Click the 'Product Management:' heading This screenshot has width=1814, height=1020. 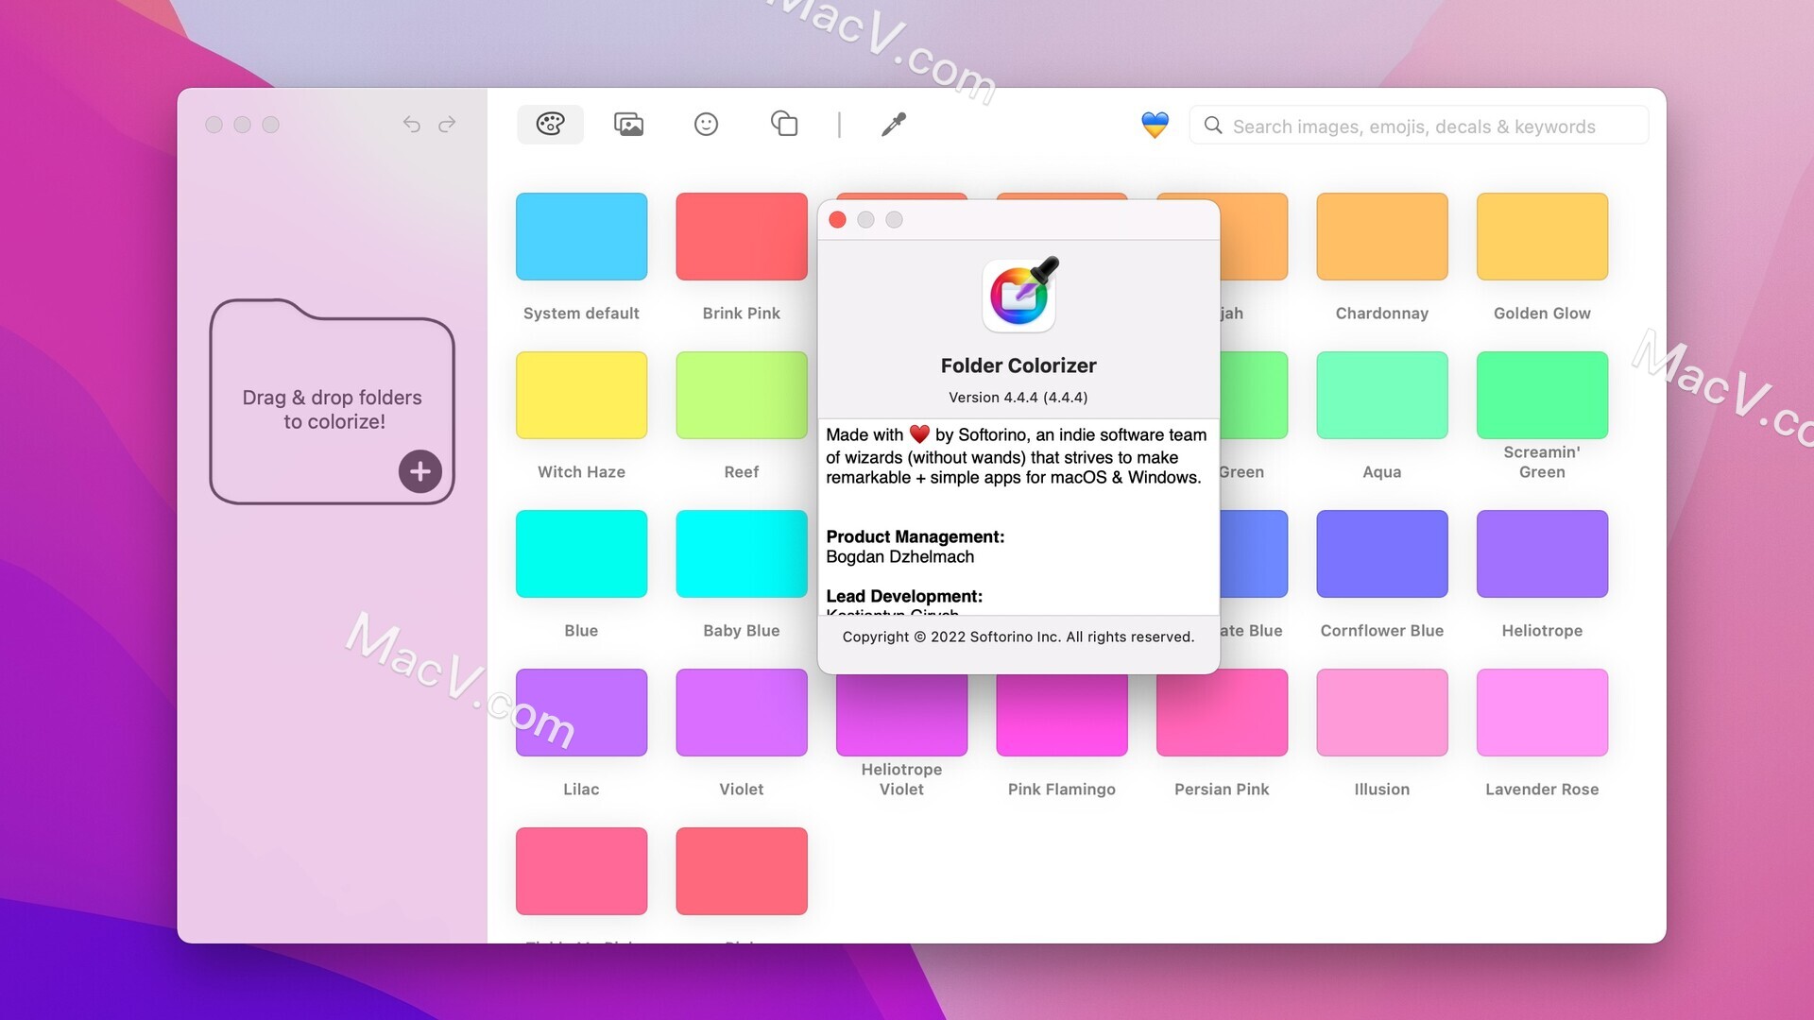click(x=916, y=536)
